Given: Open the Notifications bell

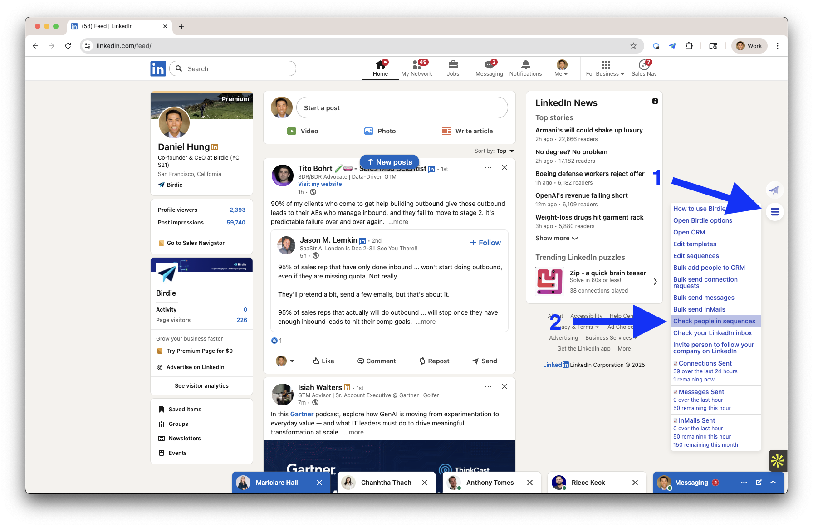Looking at the screenshot, I should click(x=525, y=68).
